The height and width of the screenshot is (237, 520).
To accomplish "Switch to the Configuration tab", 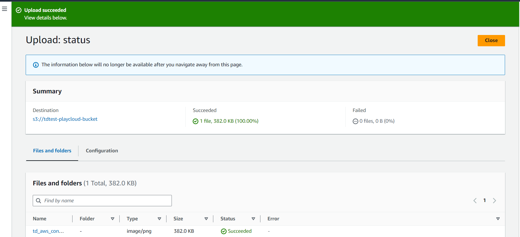I will 102,151.
